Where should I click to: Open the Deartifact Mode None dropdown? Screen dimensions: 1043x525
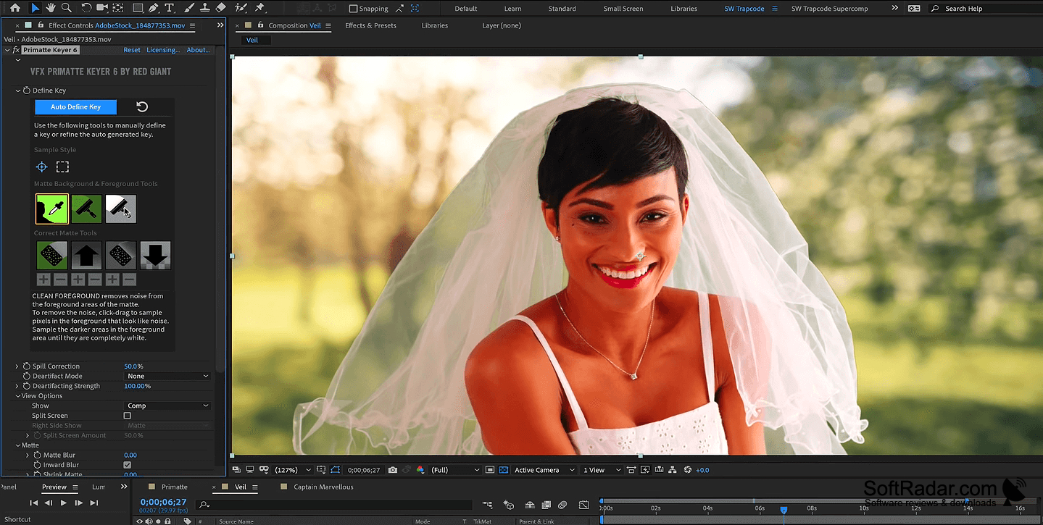coord(167,376)
